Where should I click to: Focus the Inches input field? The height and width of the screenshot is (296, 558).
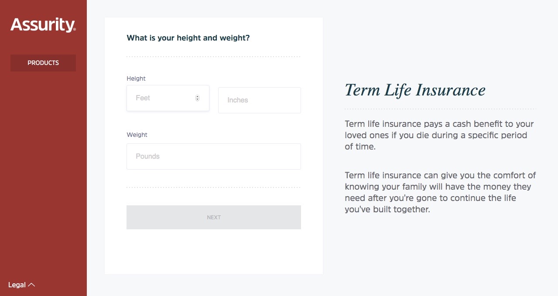(x=260, y=100)
